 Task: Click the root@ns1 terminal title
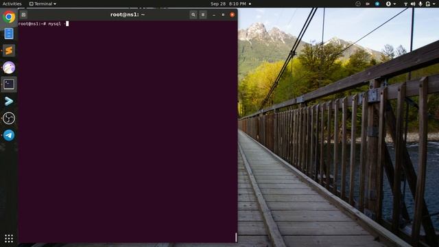(x=128, y=14)
